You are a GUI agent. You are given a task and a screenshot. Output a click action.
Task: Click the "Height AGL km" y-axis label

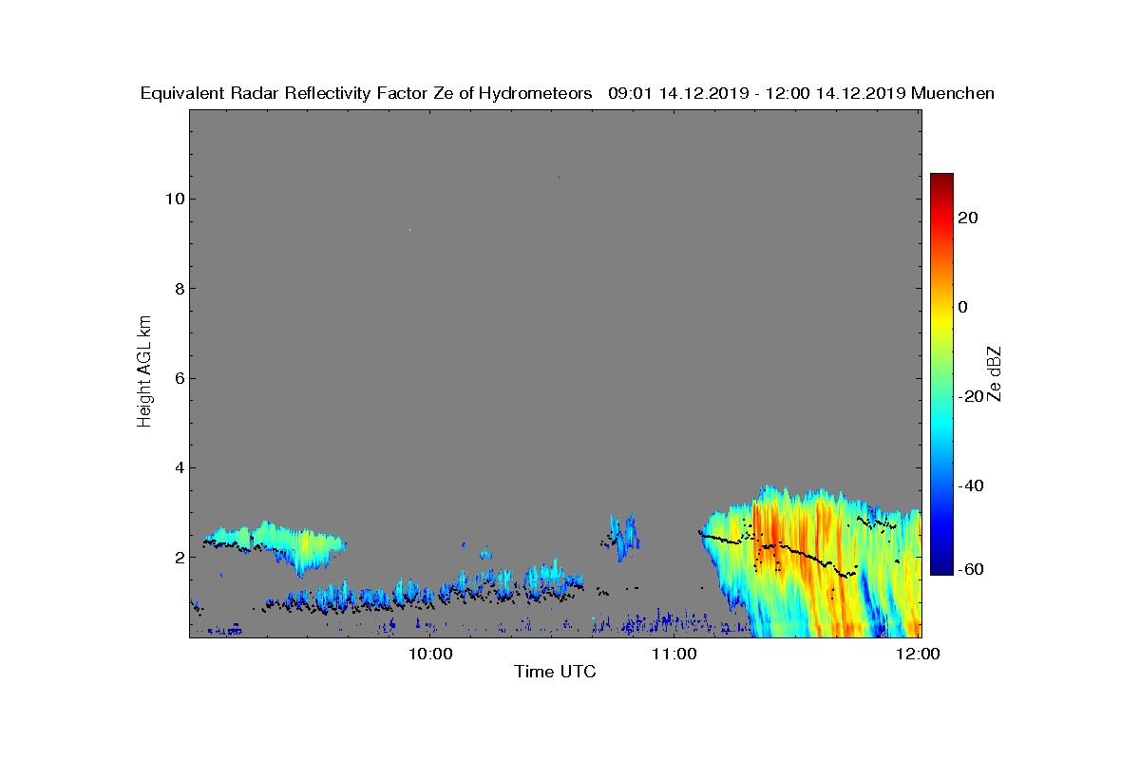click(144, 372)
